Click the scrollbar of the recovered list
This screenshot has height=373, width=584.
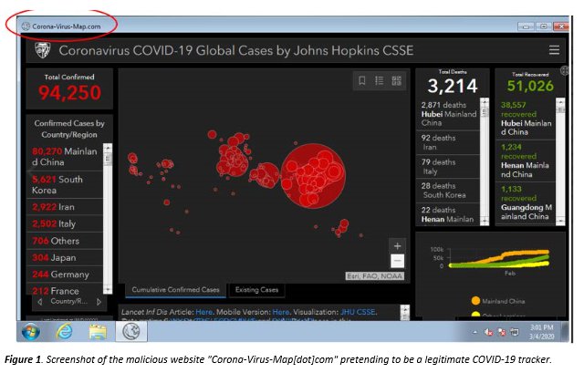click(560, 161)
